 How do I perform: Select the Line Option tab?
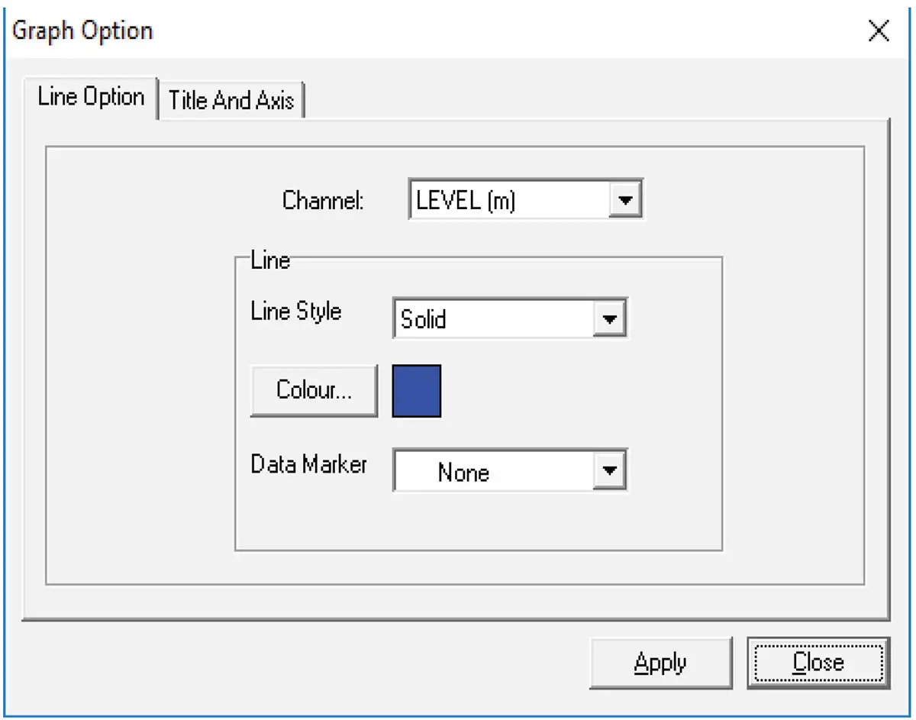pos(91,97)
